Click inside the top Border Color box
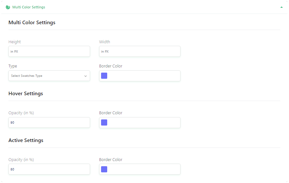289x183 pixels. click(140, 76)
